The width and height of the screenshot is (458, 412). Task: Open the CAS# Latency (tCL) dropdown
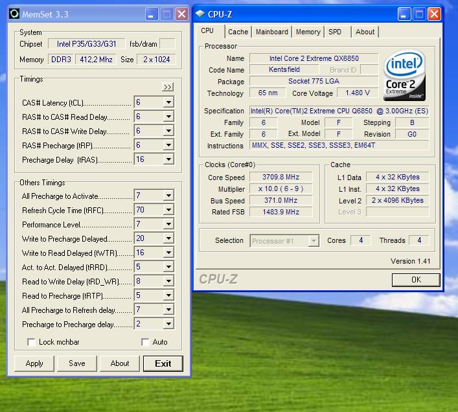click(168, 102)
